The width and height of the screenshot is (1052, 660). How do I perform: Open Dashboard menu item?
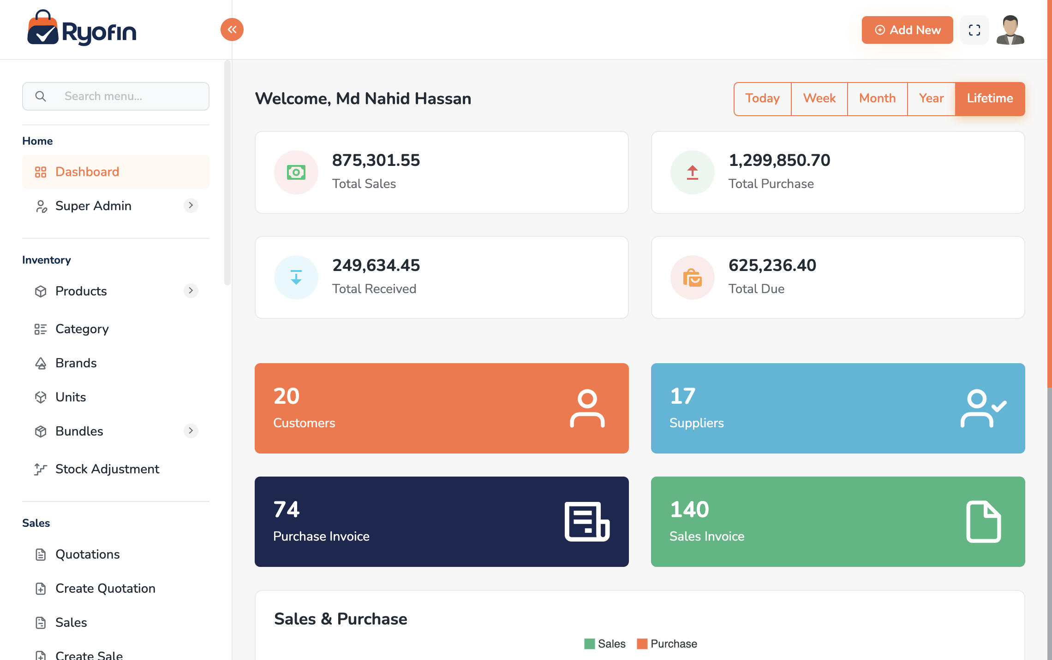pos(116,172)
